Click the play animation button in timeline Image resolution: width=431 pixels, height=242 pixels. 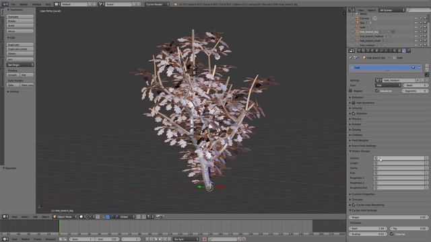[160, 239]
